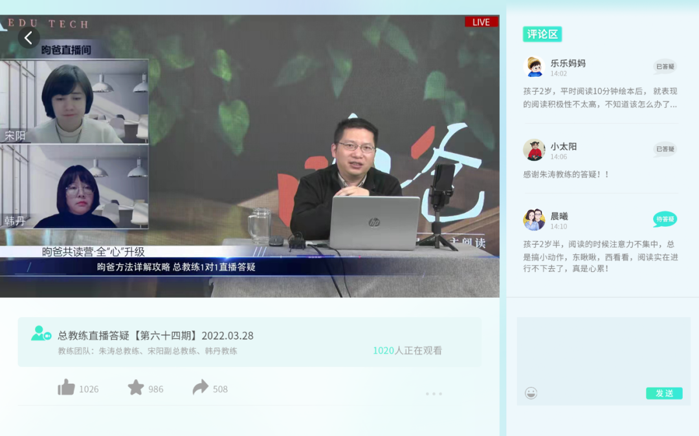Open 晨曦's avatar
The image size is (699, 436).
tap(534, 220)
